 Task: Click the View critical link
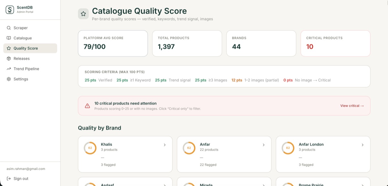pyautogui.click(x=352, y=106)
